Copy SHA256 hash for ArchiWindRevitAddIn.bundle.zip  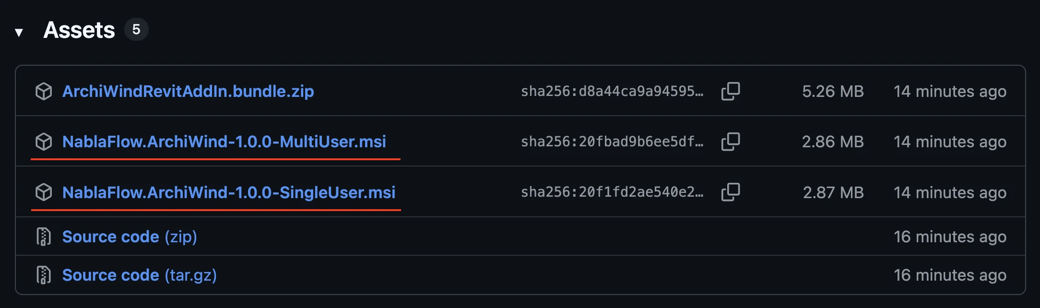pyautogui.click(x=730, y=91)
